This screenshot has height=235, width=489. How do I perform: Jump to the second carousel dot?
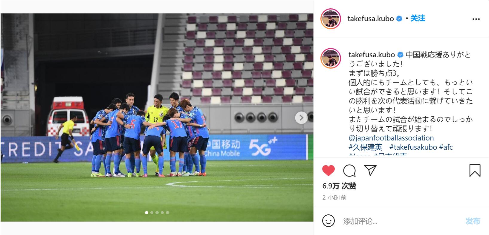click(152, 213)
